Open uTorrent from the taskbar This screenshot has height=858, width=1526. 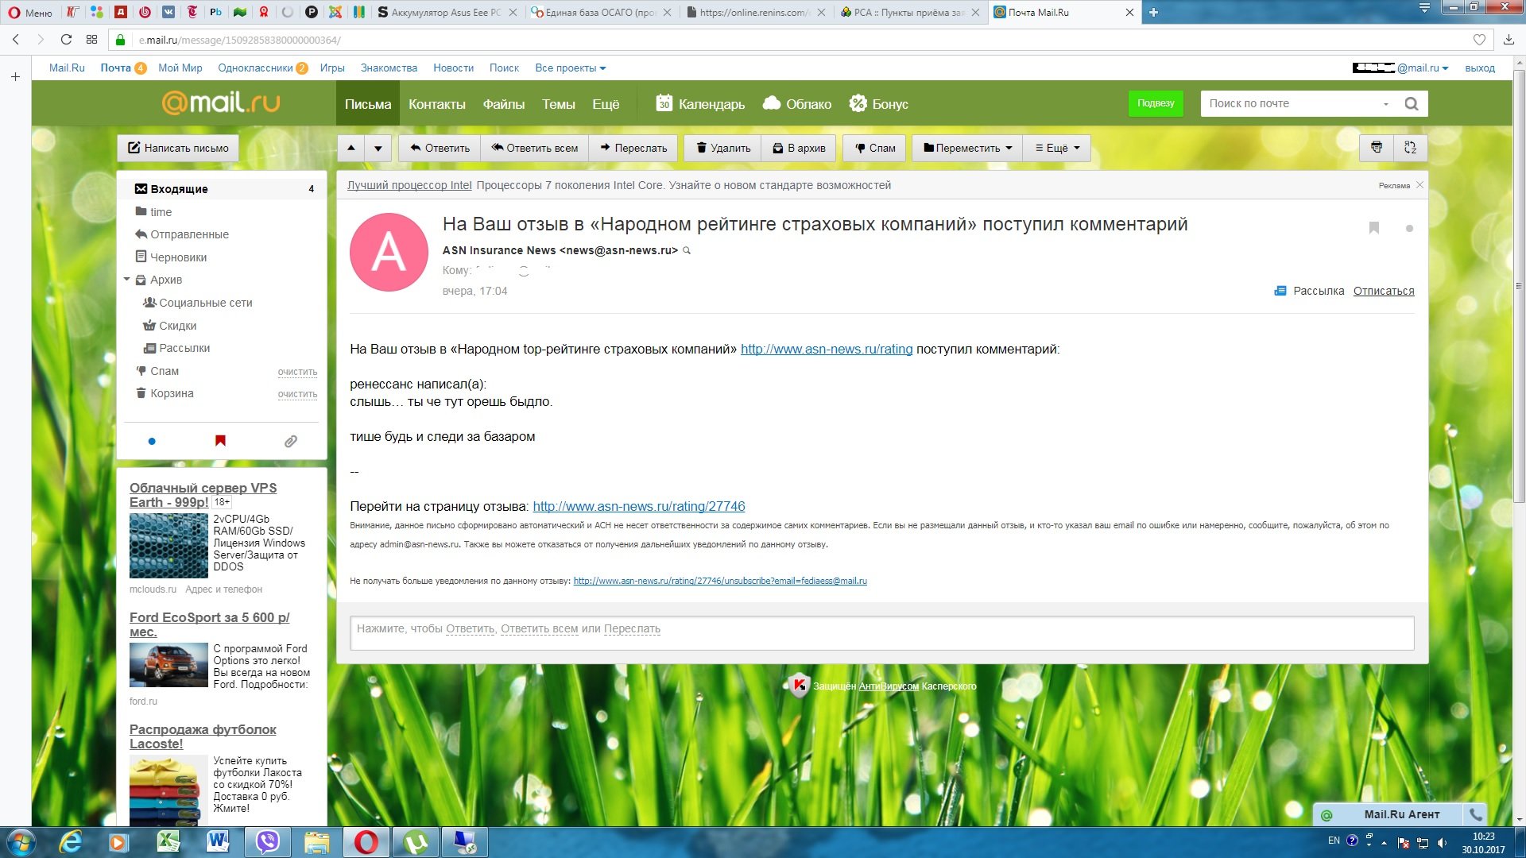tap(416, 841)
